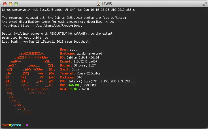Click the magenta '#' prompt symbol
Screen dimensions: 208x129
27,125
